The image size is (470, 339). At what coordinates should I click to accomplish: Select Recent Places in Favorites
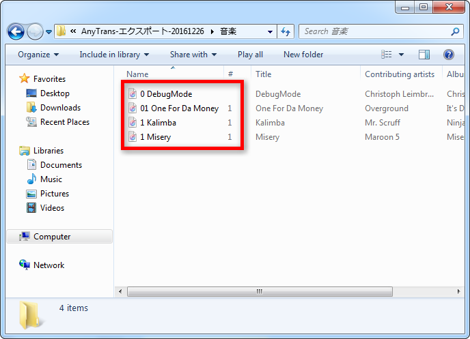coord(65,122)
